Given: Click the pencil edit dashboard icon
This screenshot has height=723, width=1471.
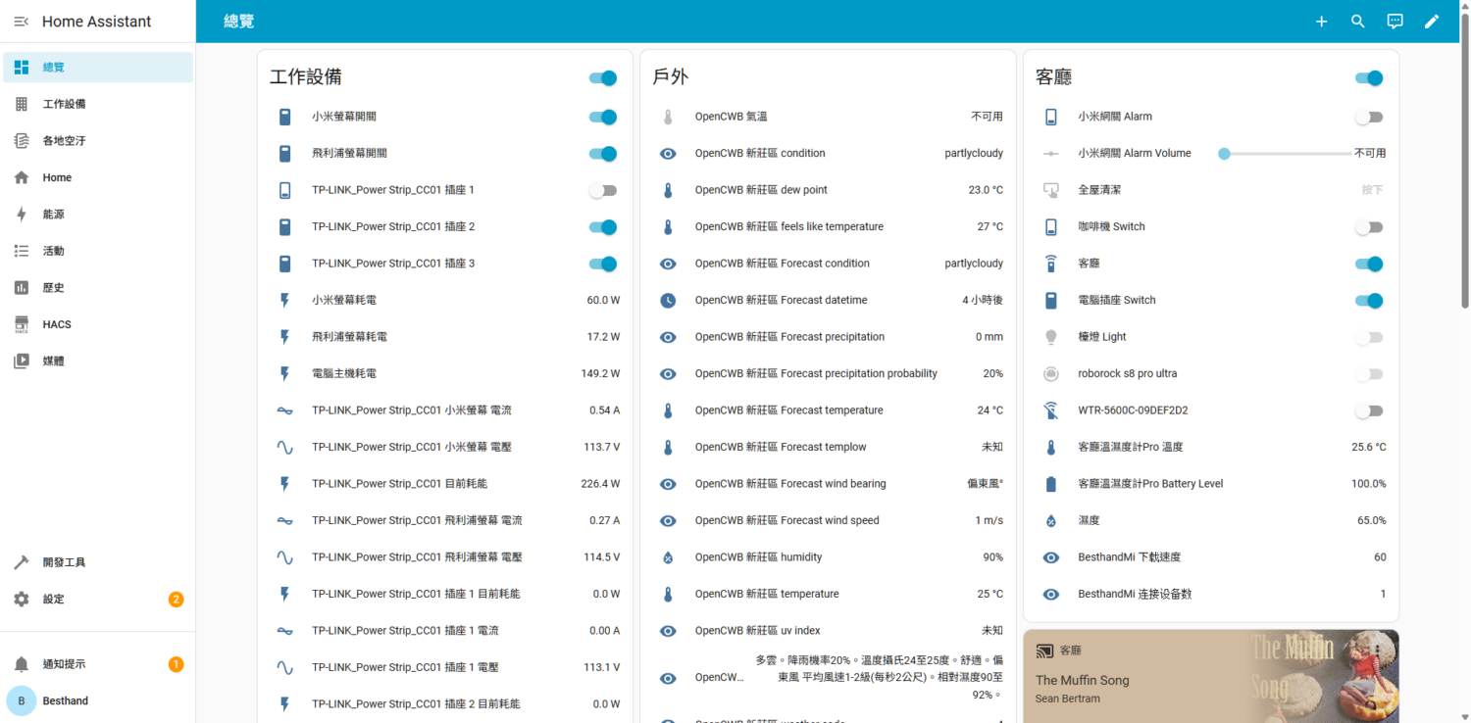Looking at the screenshot, I should 1432,22.
